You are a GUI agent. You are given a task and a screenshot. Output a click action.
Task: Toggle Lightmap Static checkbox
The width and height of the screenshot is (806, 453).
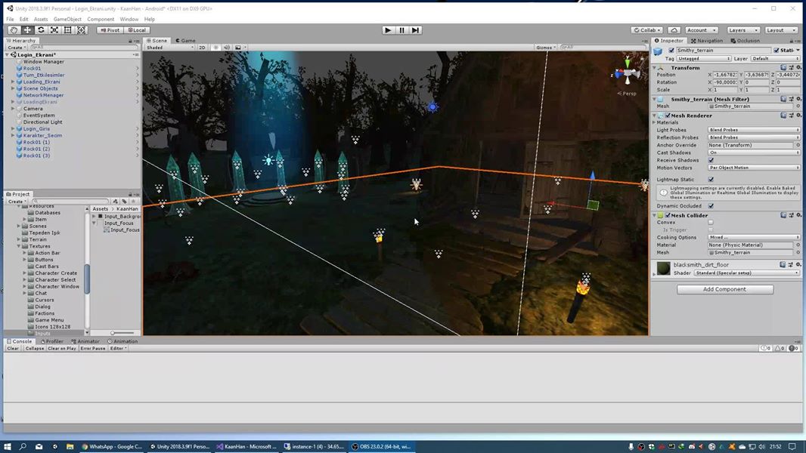pyautogui.click(x=711, y=180)
